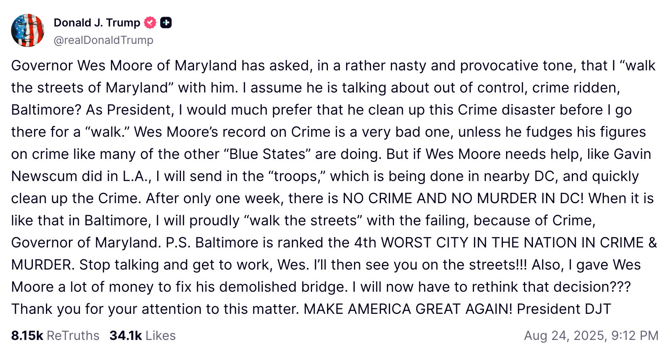
Task: Click the "Donald J. Trump" display name
Action: [x=97, y=23]
